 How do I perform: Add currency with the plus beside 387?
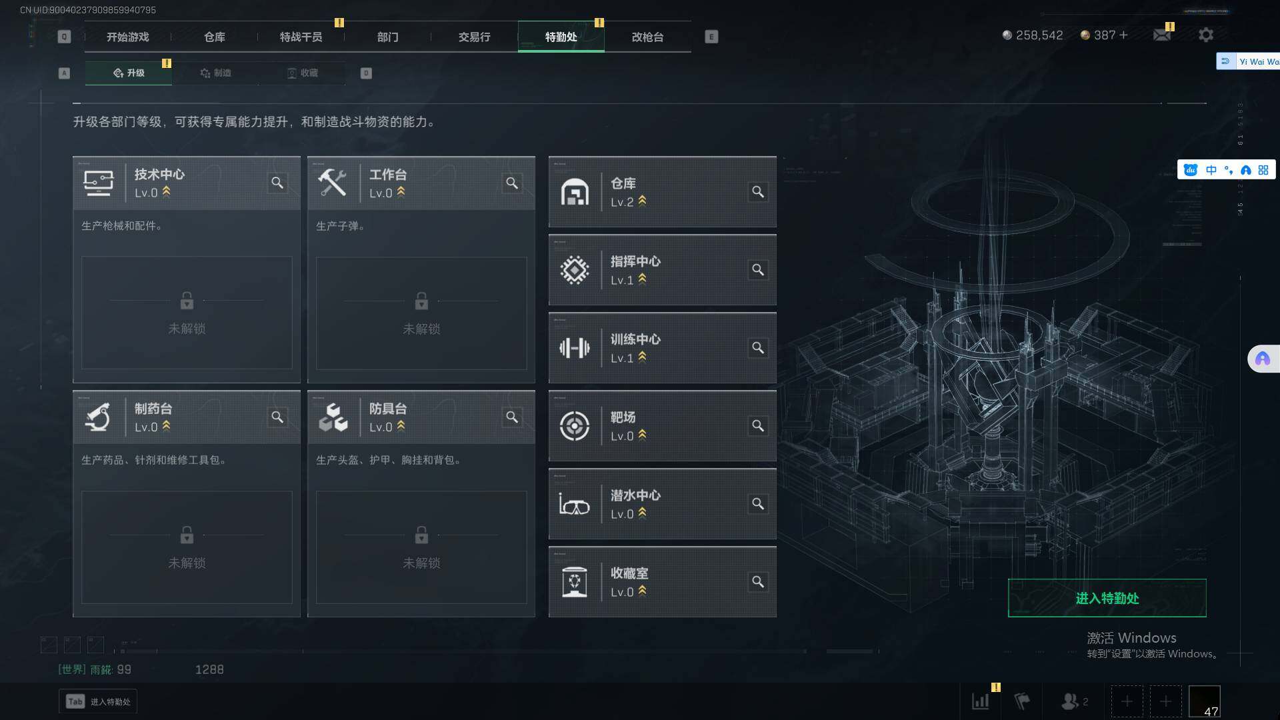pos(1124,35)
